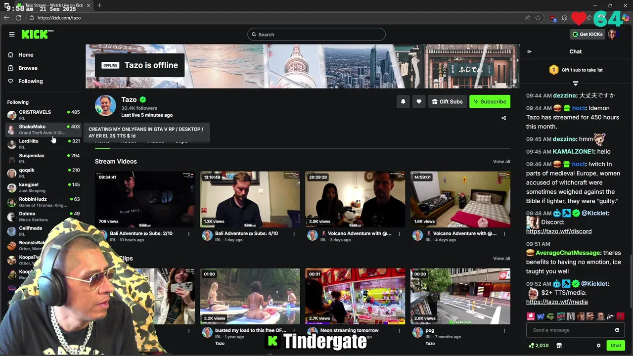Screen dimensions: 633x356
Task: Select the Tinder GATE emote
Action: [x=531, y=316]
